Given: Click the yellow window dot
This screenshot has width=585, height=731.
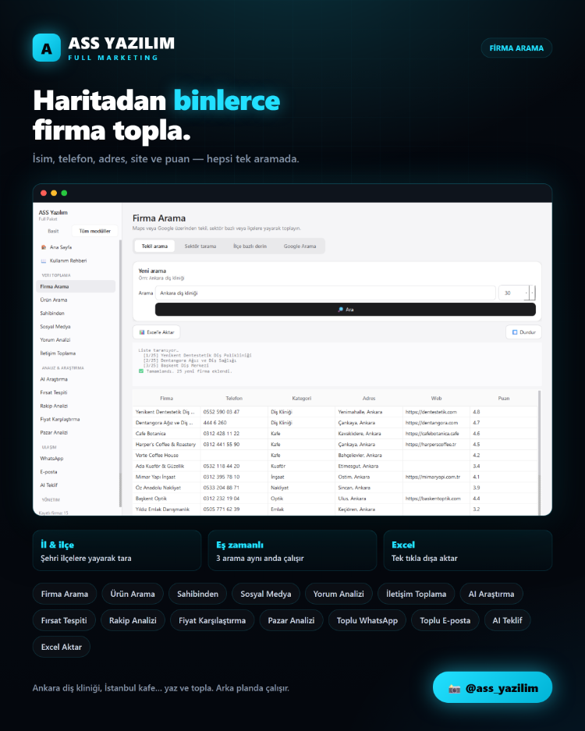Looking at the screenshot, I should (x=54, y=193).
